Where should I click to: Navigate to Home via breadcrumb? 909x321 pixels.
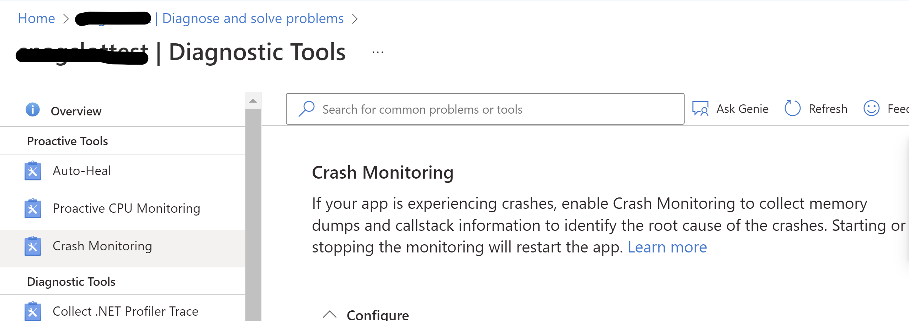pyautogui.click(x=36, y=18)
